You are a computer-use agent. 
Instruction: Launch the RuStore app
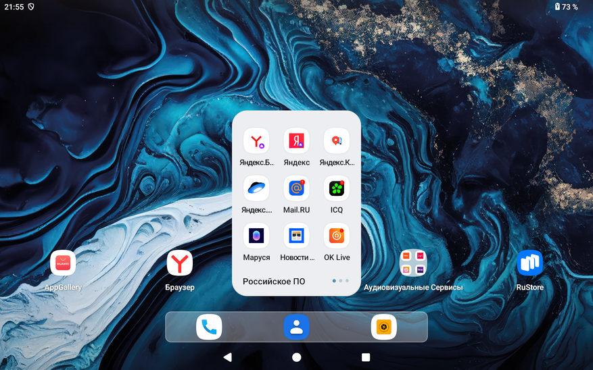pyautogui.click(x=530, y=263)
